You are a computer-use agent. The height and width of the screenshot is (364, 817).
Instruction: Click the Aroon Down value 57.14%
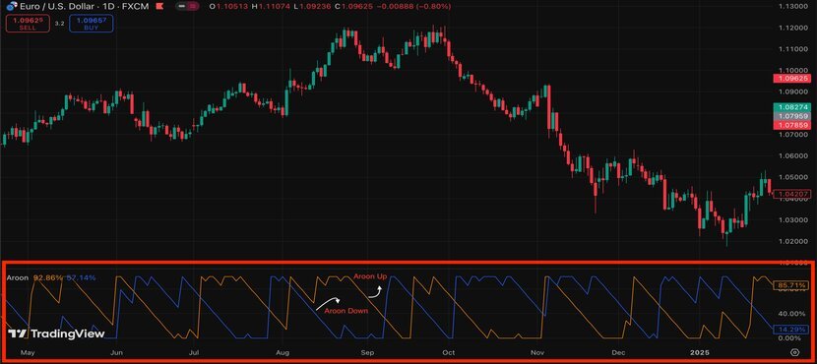[81, 278]
